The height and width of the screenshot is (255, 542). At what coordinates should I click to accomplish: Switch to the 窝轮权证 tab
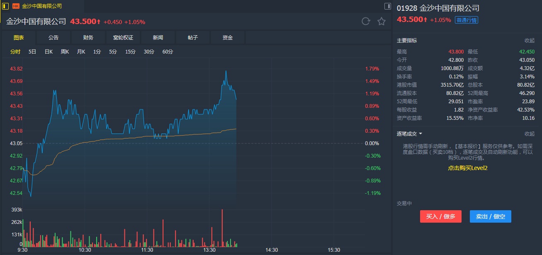tap(123, 38)
